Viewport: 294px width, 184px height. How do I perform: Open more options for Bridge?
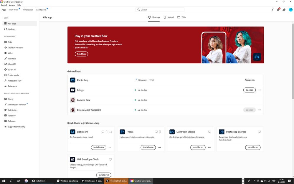260,90
